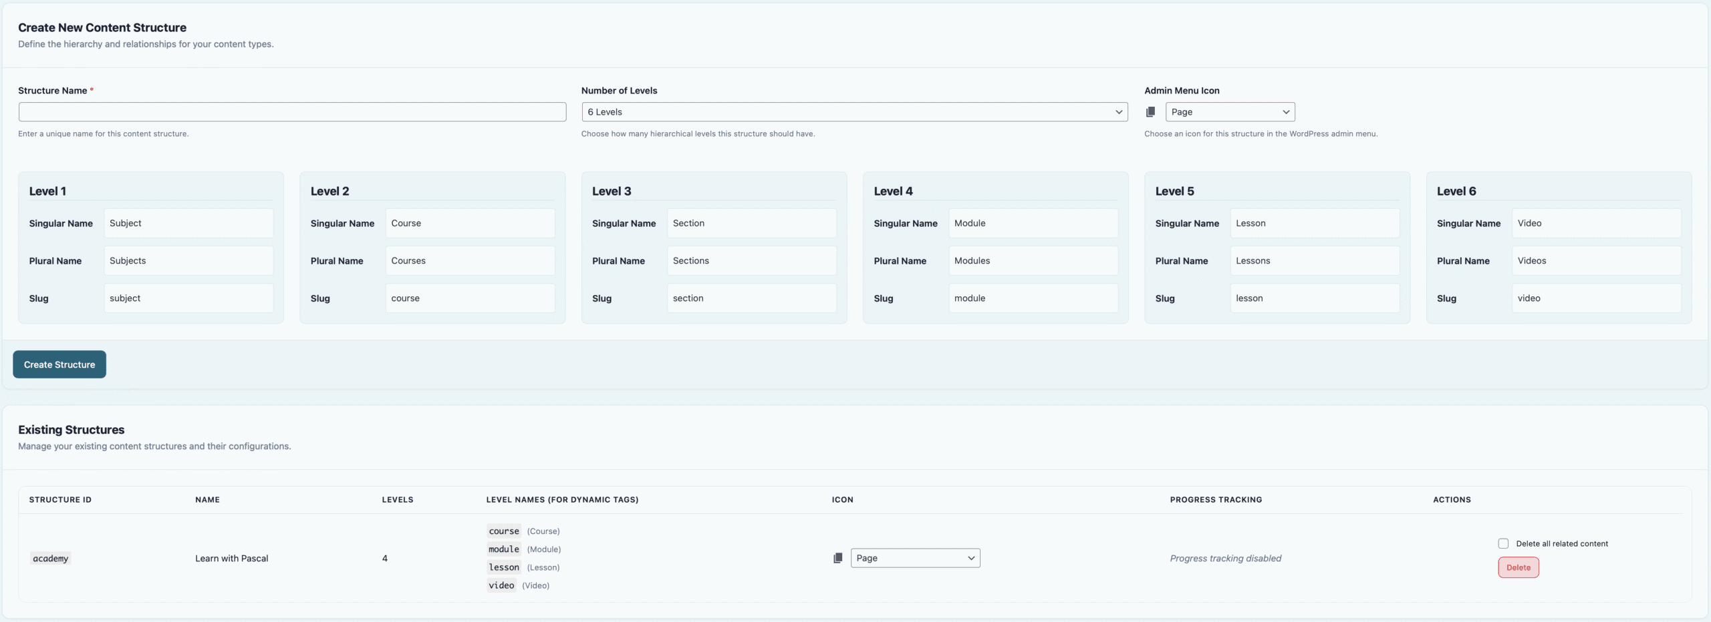The height and width of the screenshot is (622, 1711).
Task: Open the Admin Menu Icon Page dropdown
Action: point(1230,112)
